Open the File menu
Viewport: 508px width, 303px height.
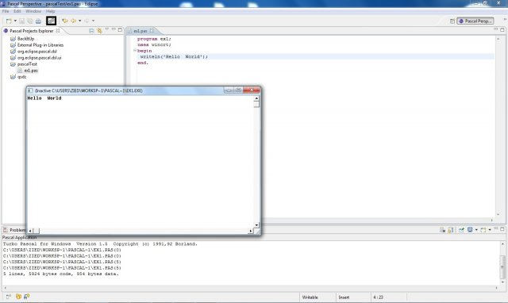click(x=6, y=11)
